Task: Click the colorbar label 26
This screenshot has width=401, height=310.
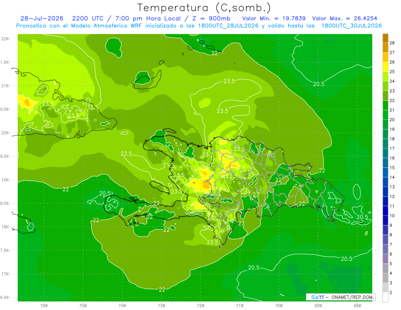Action: tap(392, 62)
